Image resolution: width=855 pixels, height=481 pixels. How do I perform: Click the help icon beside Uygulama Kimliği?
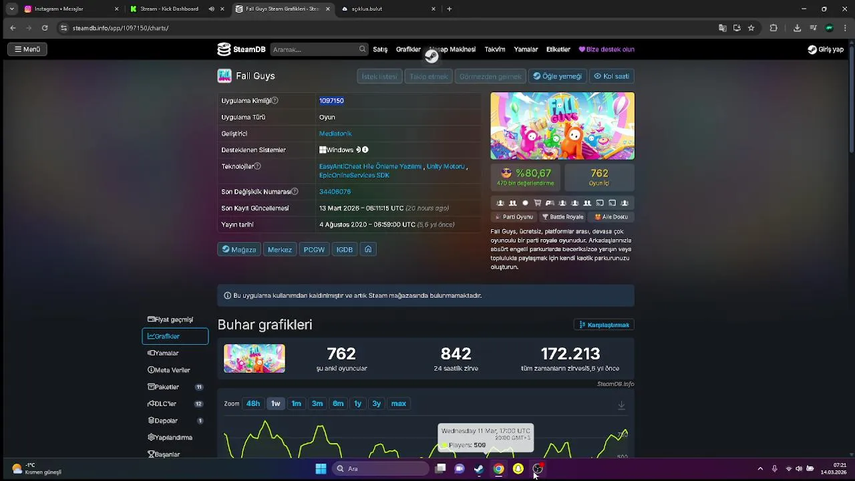(275, 100)
